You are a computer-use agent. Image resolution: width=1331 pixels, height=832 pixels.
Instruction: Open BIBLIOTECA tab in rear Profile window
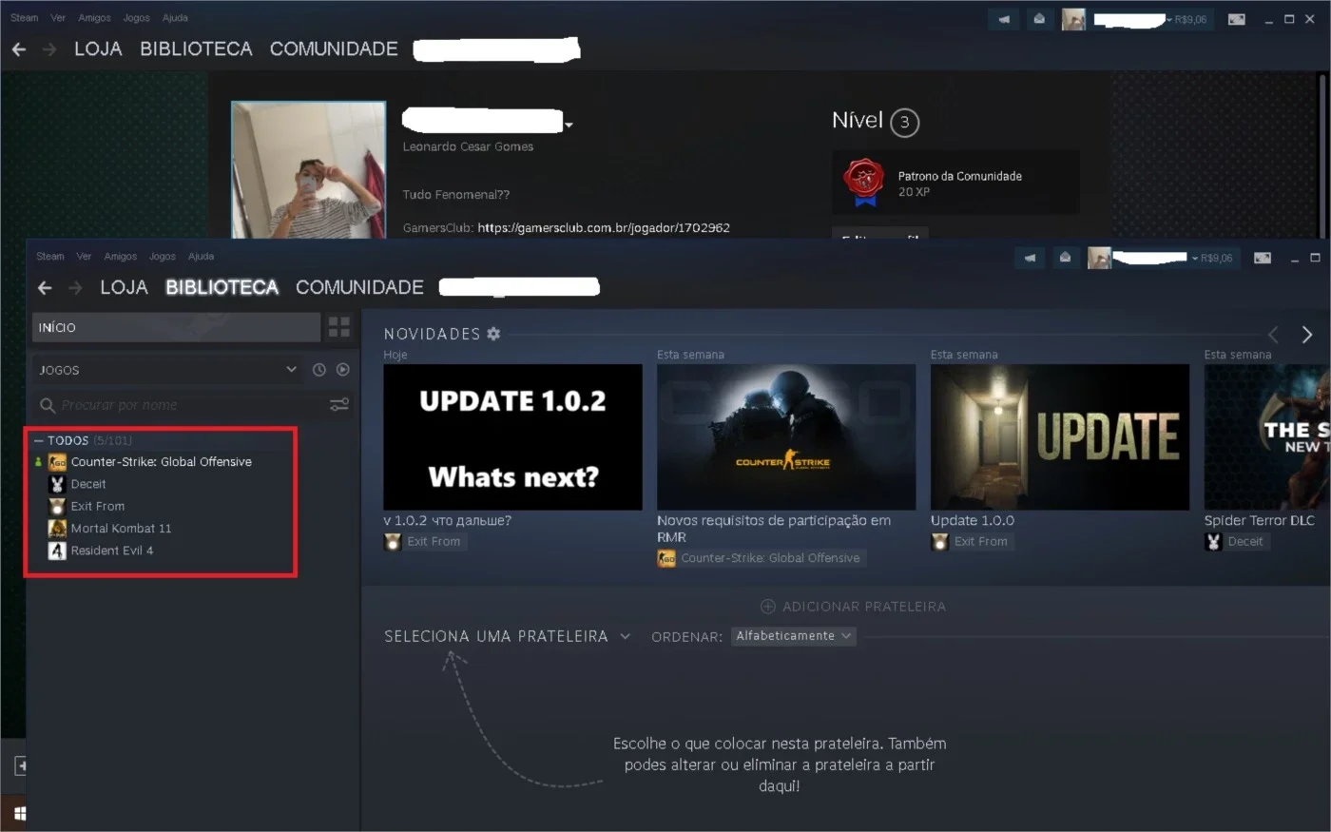[197, 49]
